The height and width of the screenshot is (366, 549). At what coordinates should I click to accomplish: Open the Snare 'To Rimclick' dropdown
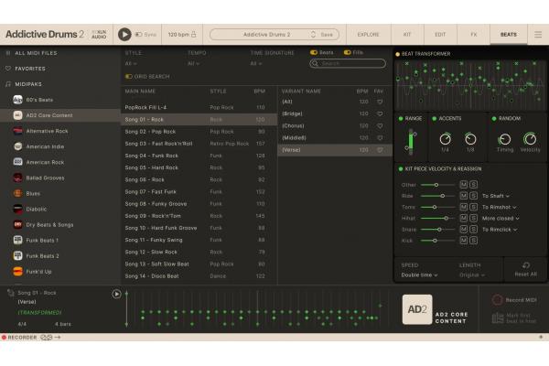(x=500, y=230)
